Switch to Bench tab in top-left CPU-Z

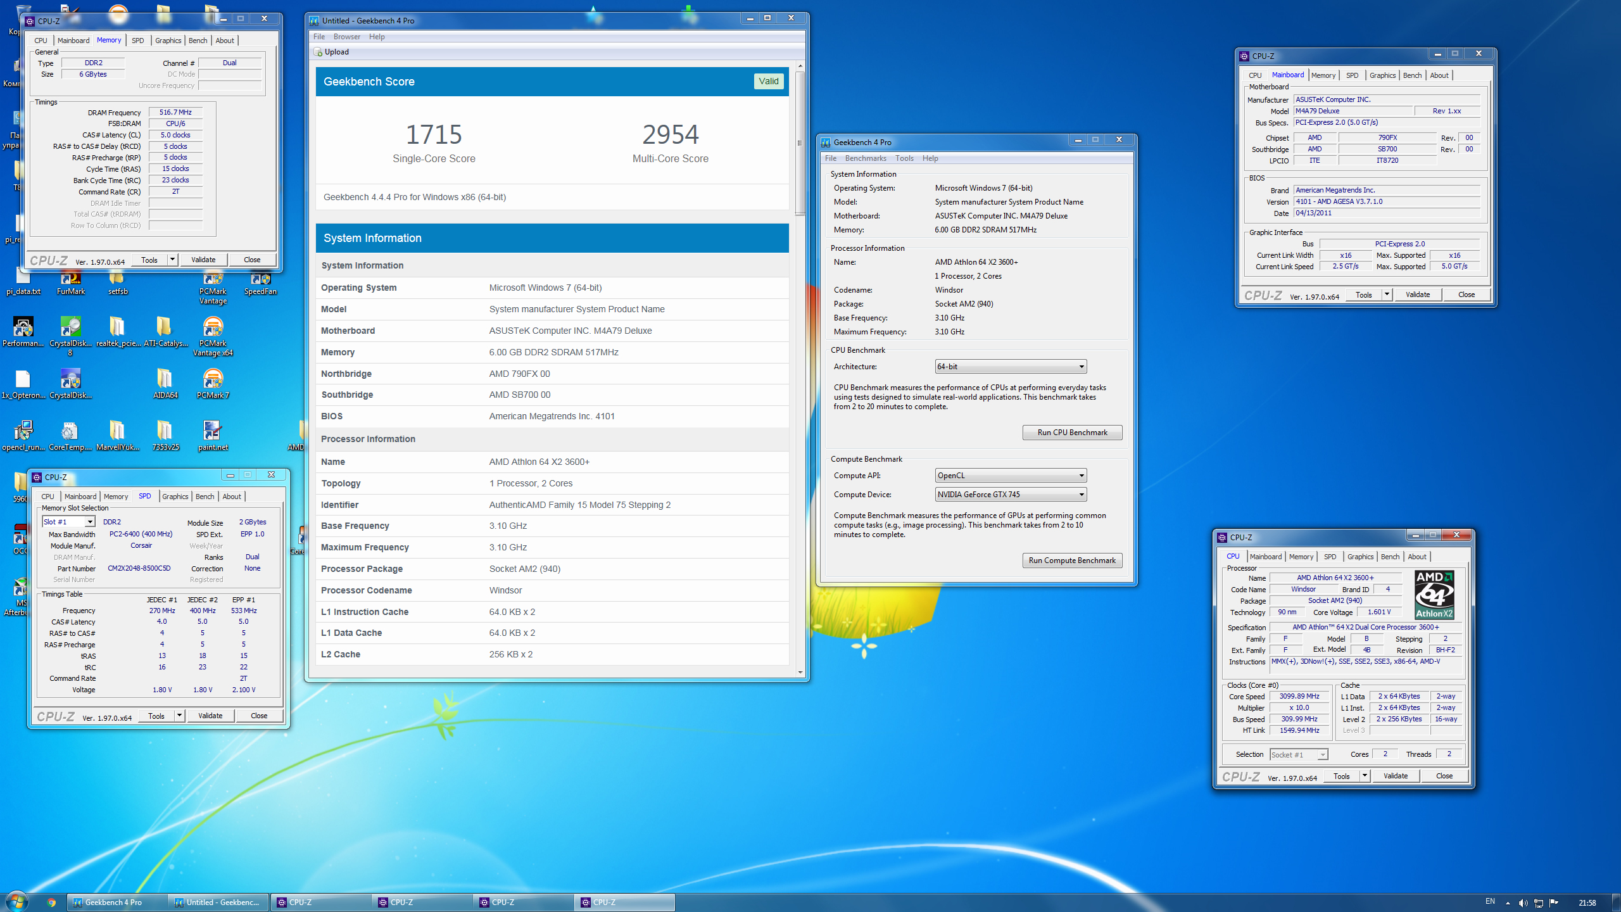pyautogui.click(x=198, y=41)
